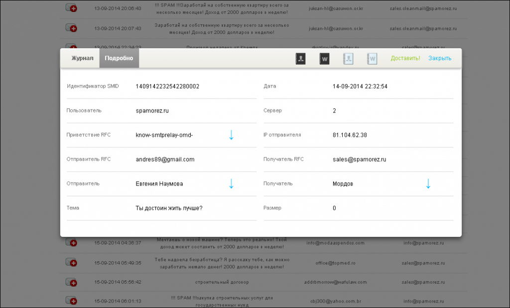
Task: Click the Мечтаешь о новой машине subject
Action: (222, 243)
